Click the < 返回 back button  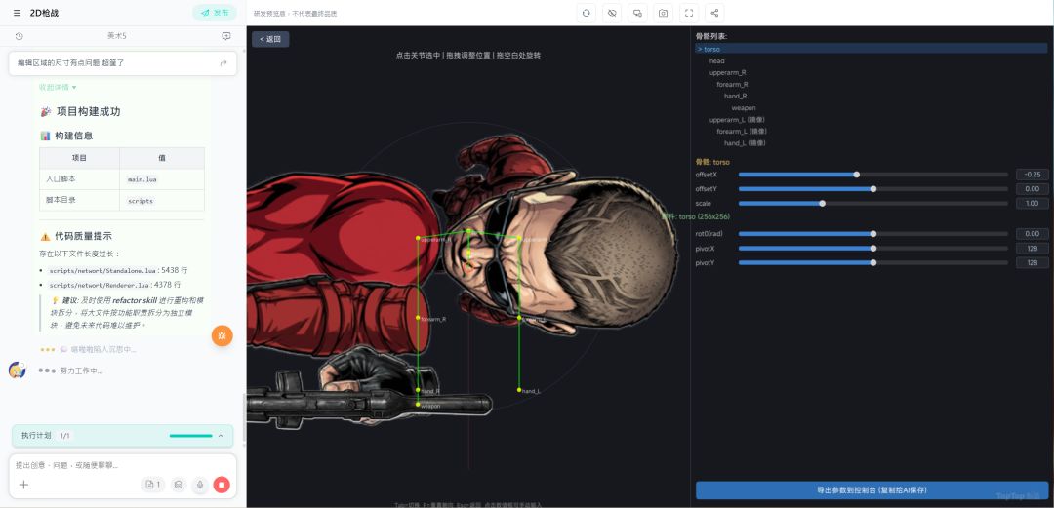point(270,39)
